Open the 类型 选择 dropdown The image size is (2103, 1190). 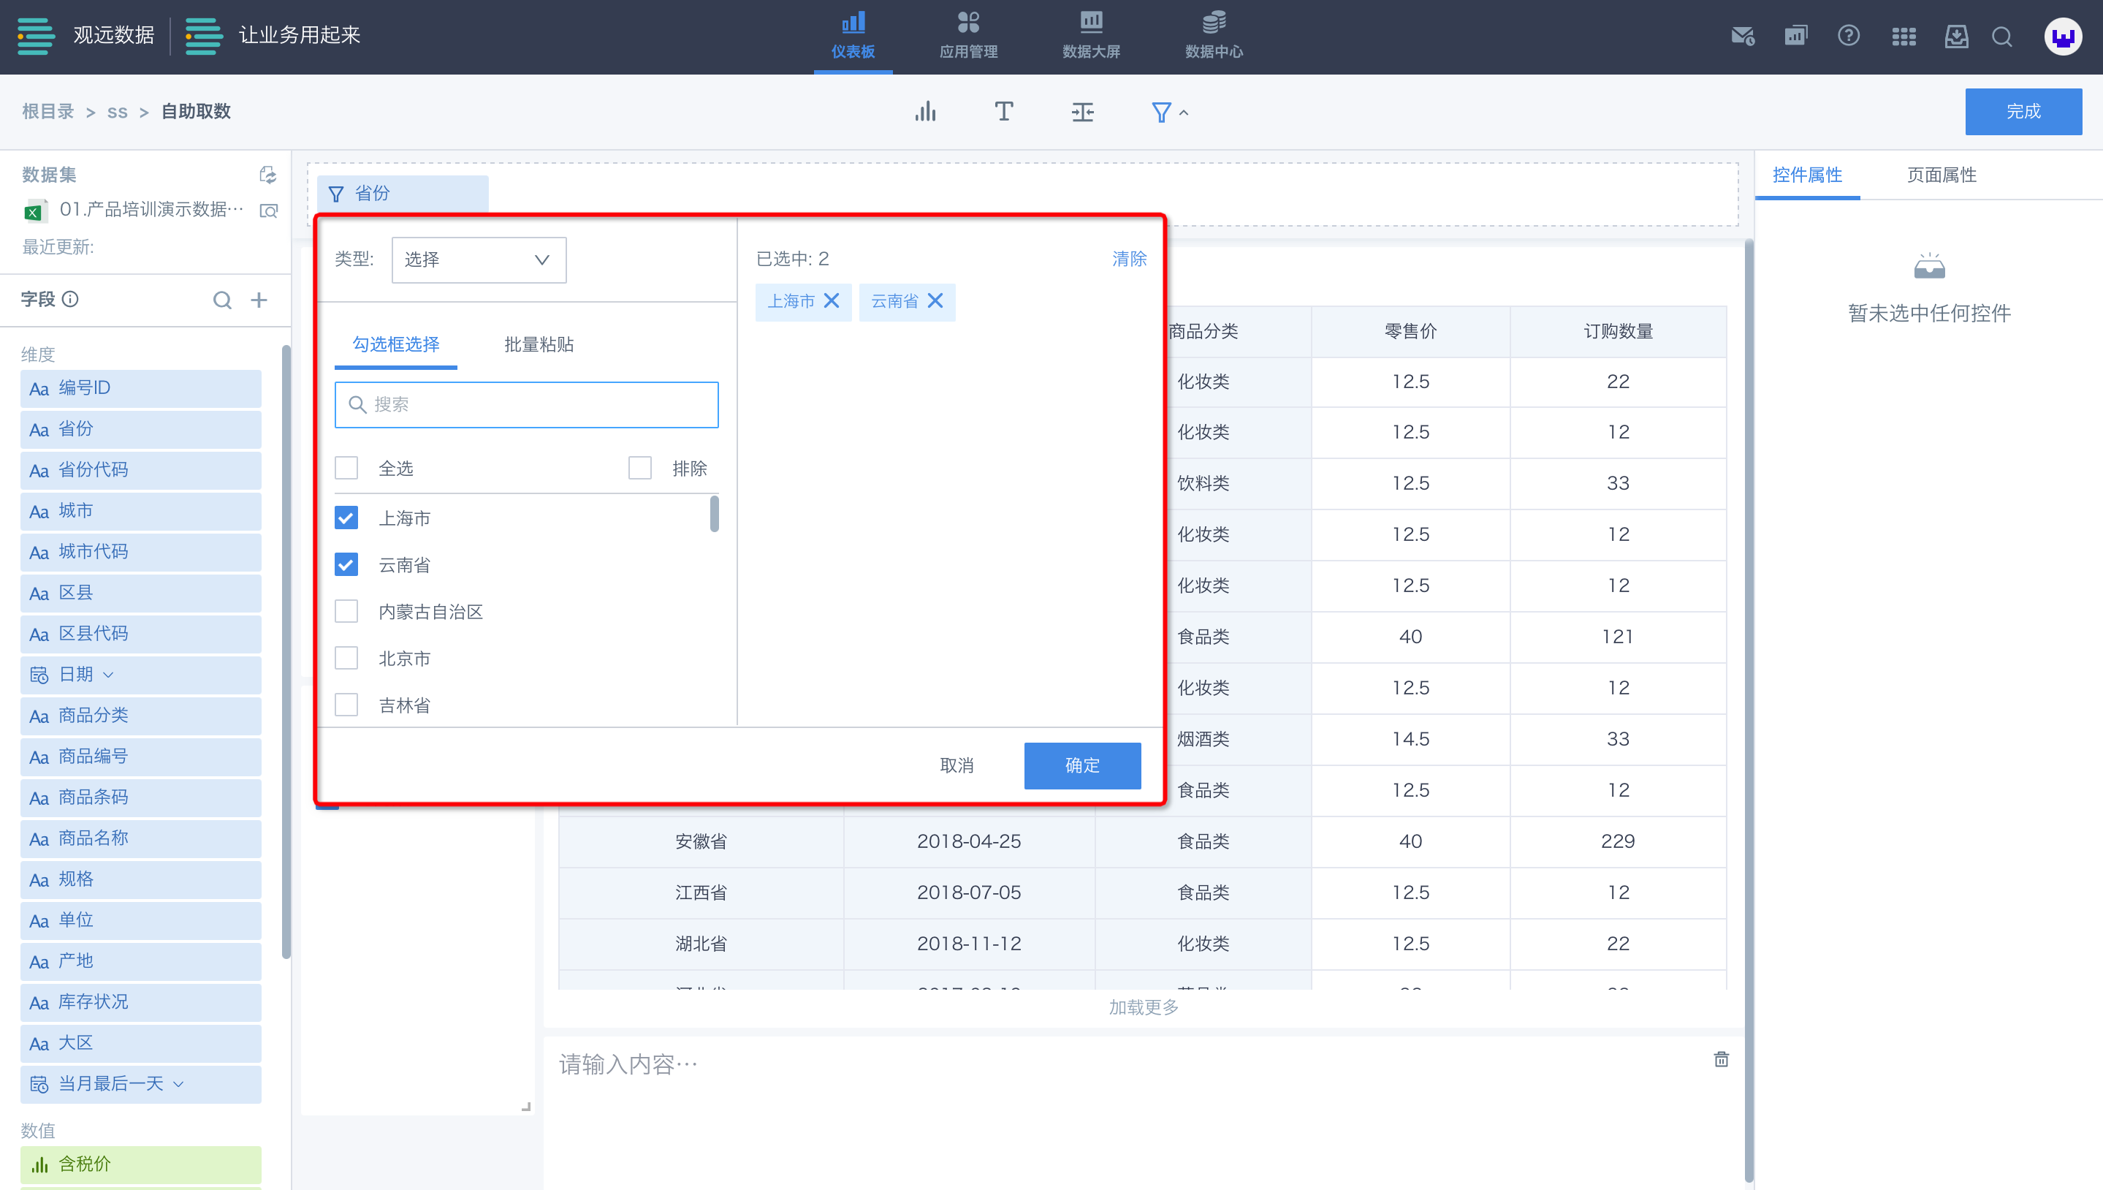(x=479, y=260)
